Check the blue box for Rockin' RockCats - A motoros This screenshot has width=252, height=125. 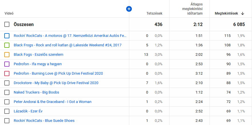pos(7,36)
